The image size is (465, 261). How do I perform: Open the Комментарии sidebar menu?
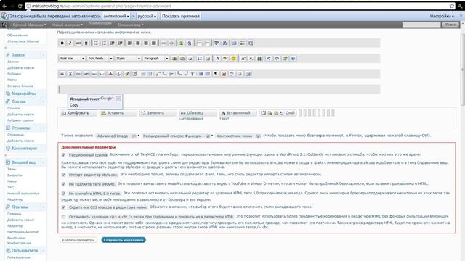point(24,148)
